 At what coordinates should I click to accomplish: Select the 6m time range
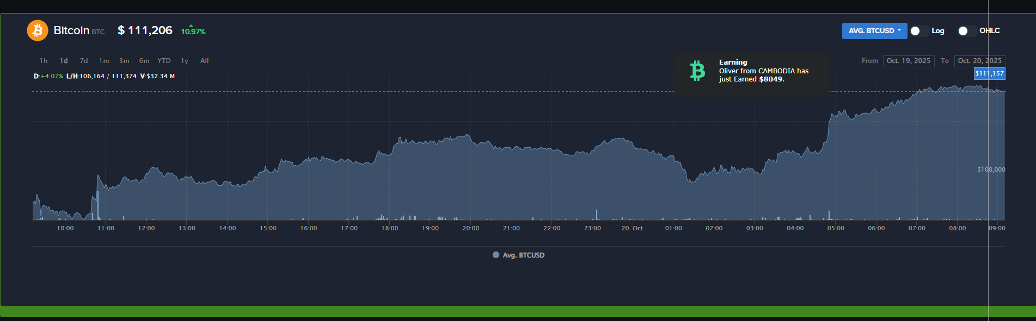click(x=144, y=61)
